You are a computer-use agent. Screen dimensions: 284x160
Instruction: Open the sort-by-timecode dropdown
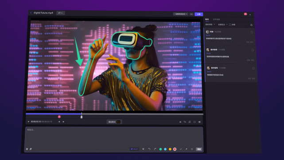coord(210,24)
